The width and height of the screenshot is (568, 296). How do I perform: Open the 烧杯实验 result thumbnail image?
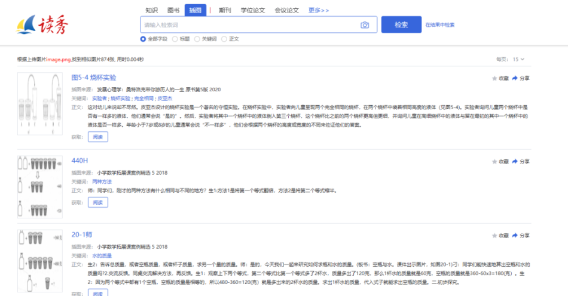40,103
